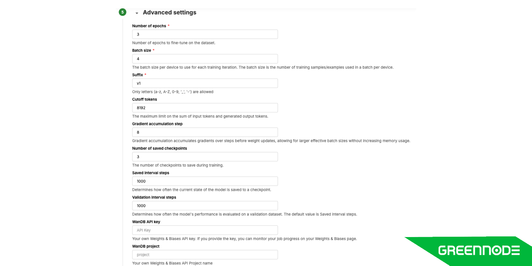Collapse the Advanced settings section arrow
The width and height of the screenshot is (532, 266).
137,13
